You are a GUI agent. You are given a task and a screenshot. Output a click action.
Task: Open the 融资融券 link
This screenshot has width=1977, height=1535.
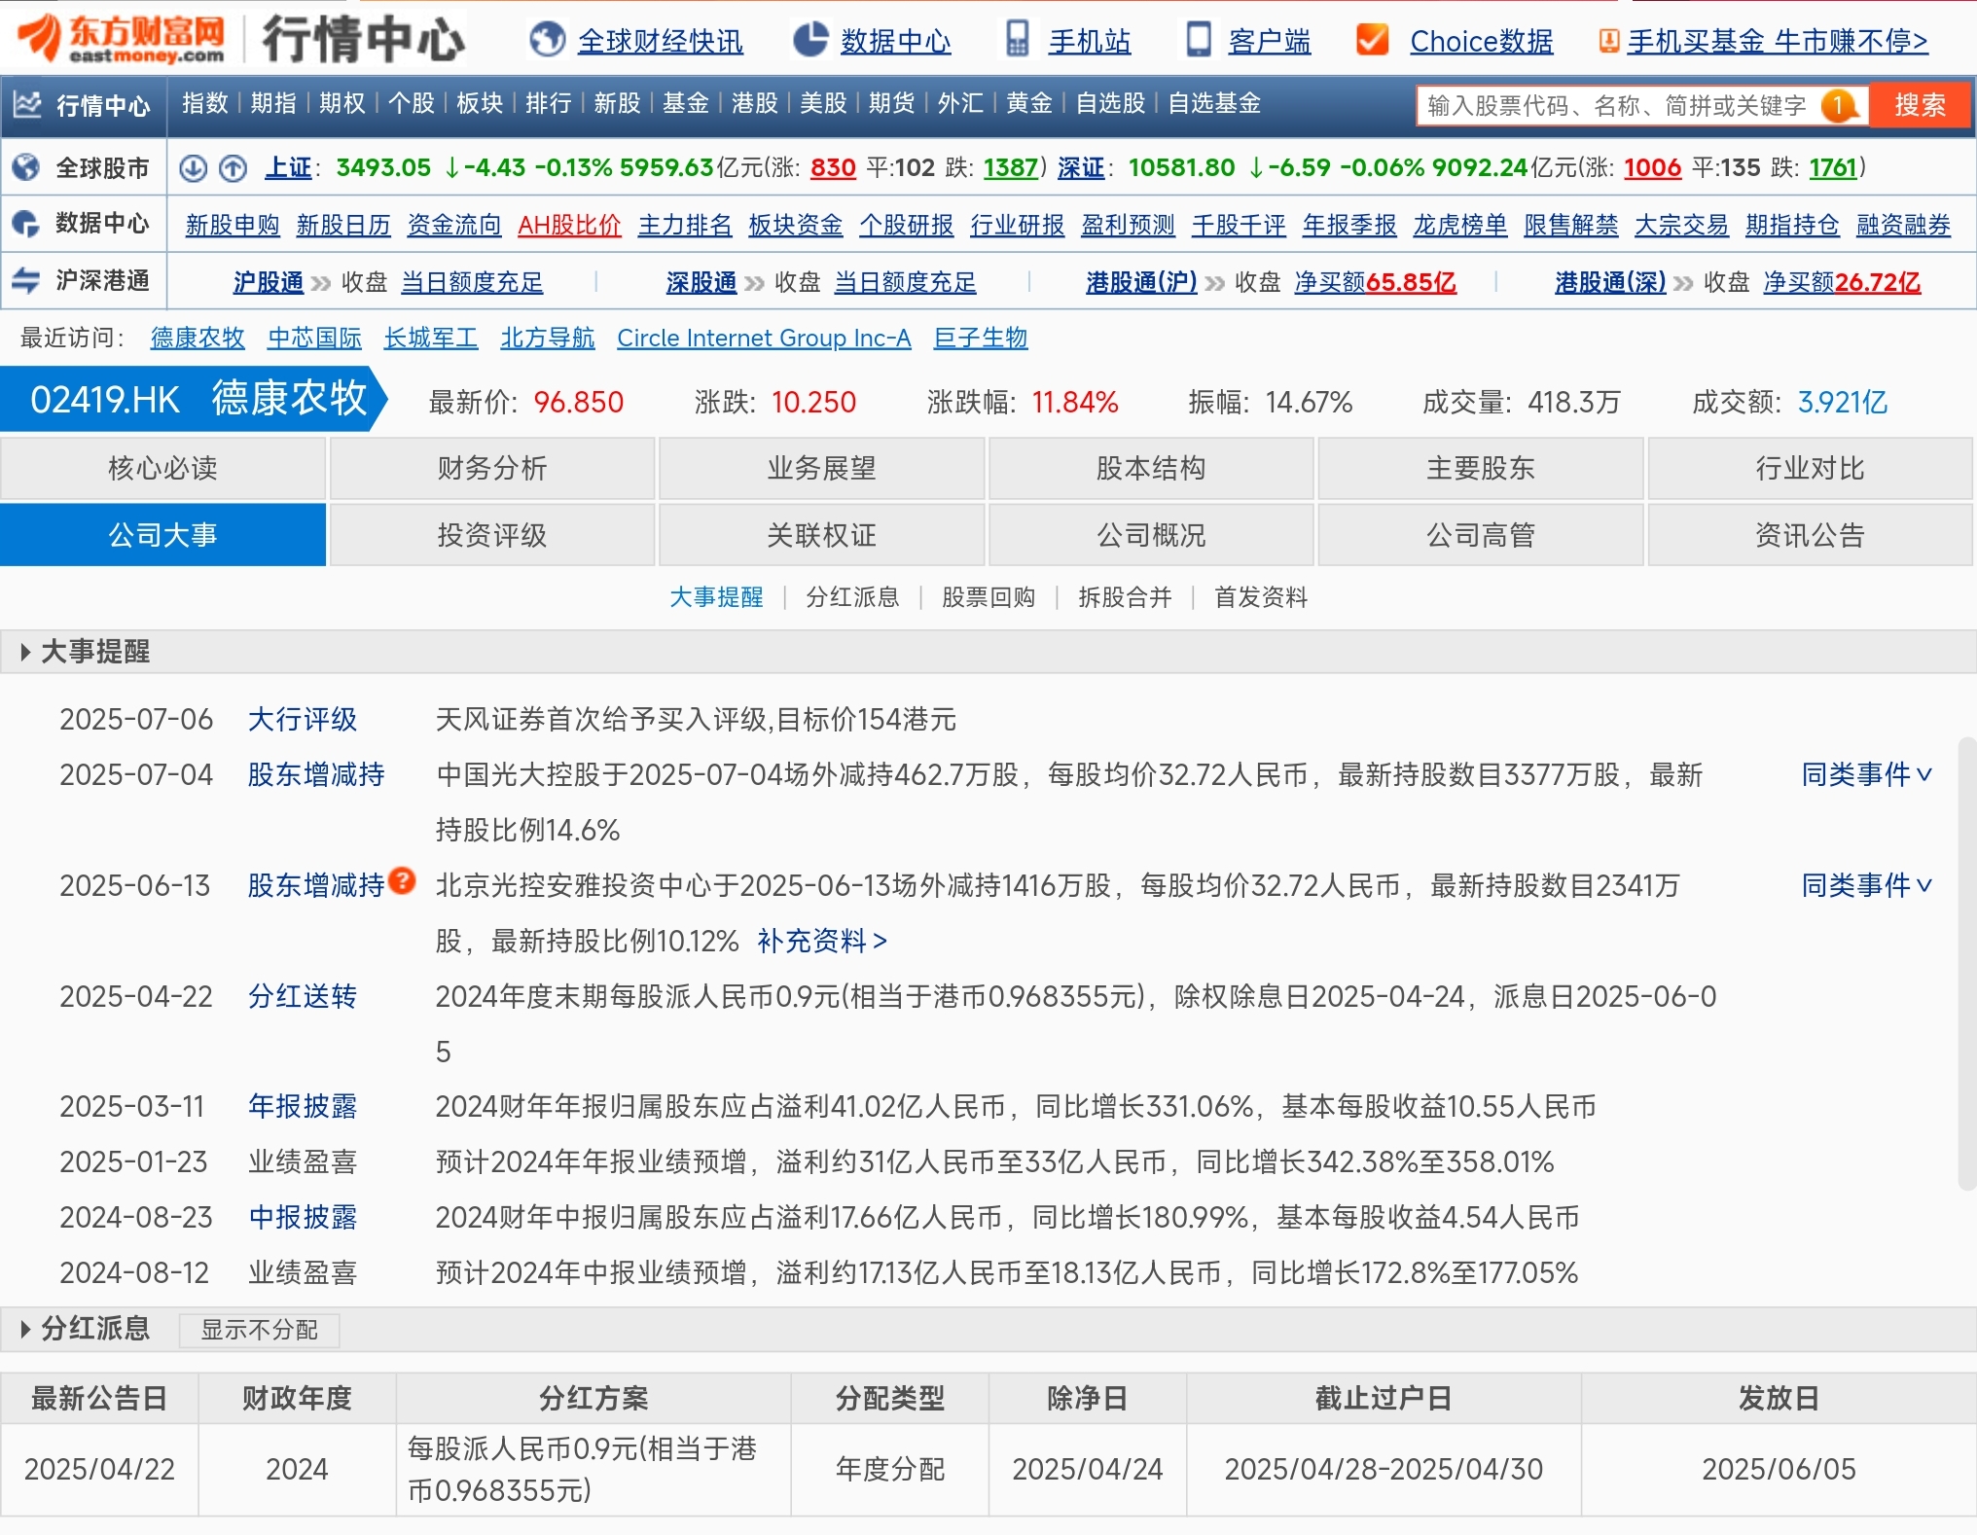click(1904, 225)
